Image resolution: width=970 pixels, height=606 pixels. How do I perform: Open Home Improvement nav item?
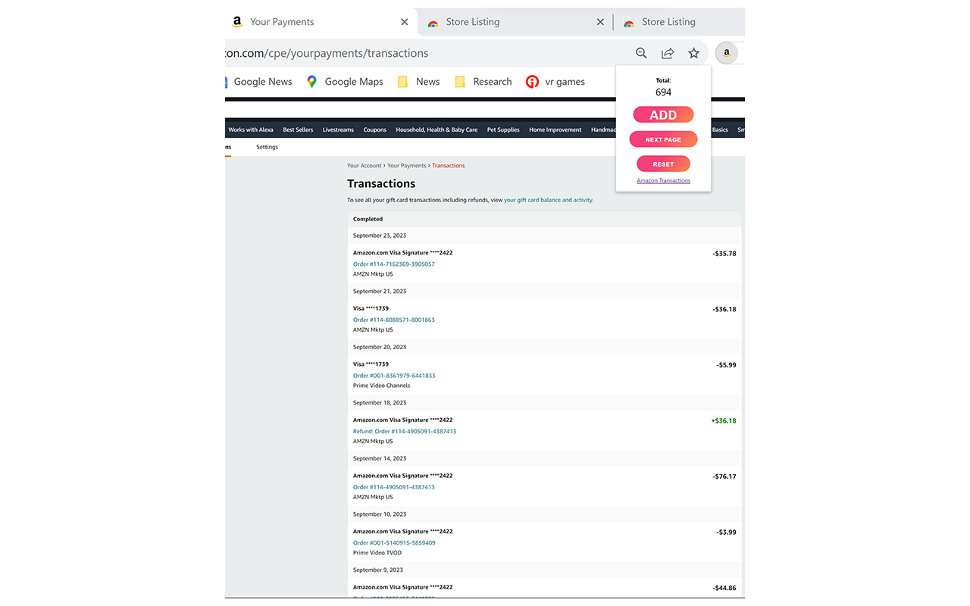pyautogui.click(x=555, y=130)
